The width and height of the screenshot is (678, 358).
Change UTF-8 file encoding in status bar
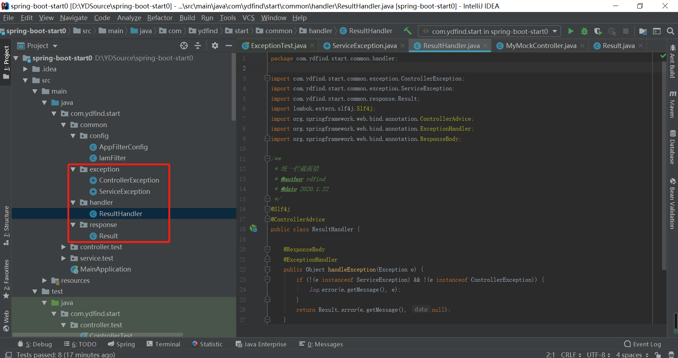point(599,354)
